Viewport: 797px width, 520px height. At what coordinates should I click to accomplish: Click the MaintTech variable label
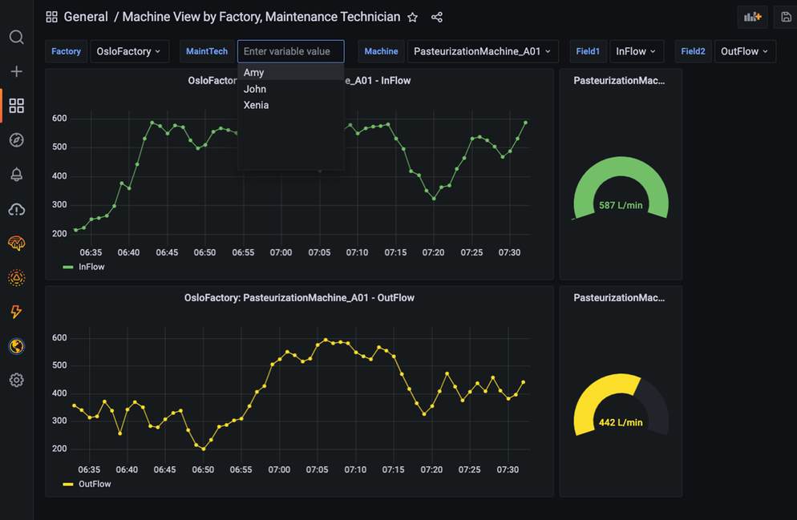point(207,51)
